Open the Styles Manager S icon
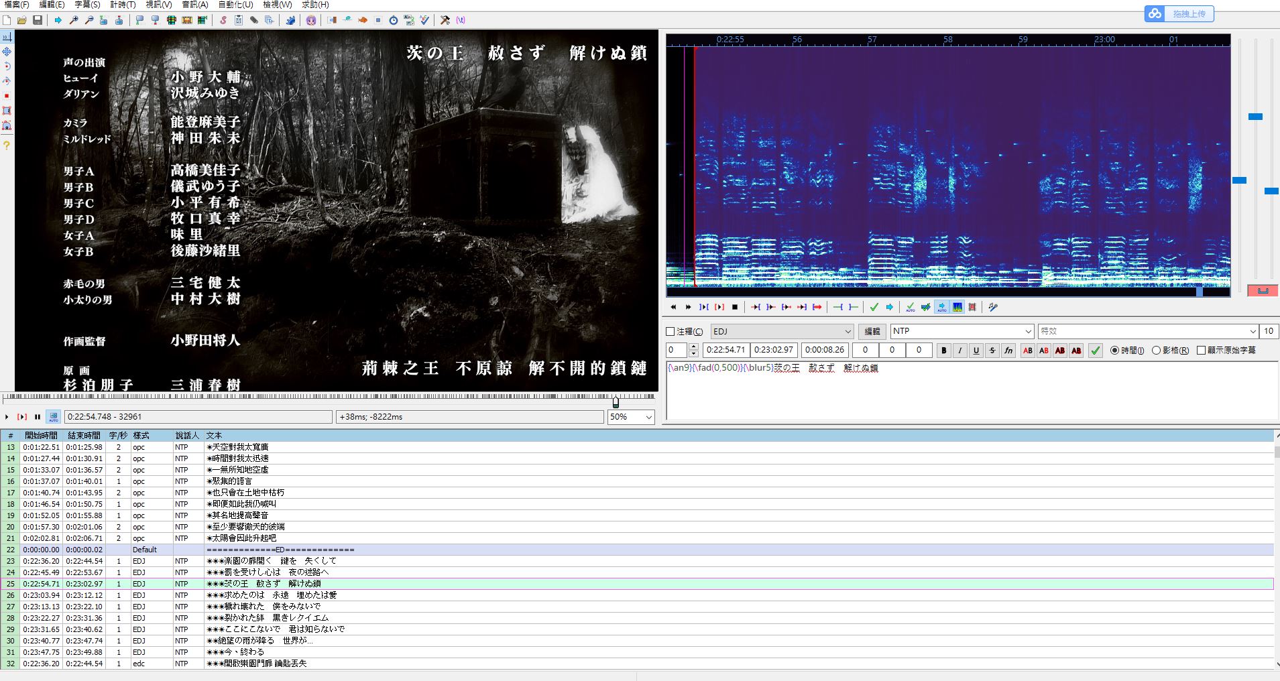The width and height of the screenshot is (1280, 681). (223, 20)
